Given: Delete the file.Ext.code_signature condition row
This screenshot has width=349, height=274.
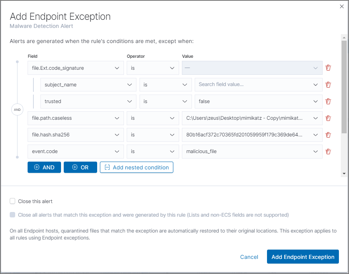Looking at the screenshot, I should click(328, 67).
